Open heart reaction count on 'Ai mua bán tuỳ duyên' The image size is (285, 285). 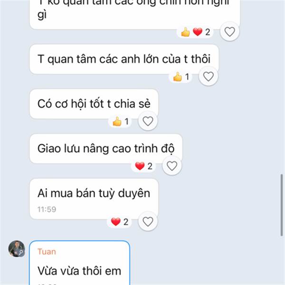click(x=119, y=222)
